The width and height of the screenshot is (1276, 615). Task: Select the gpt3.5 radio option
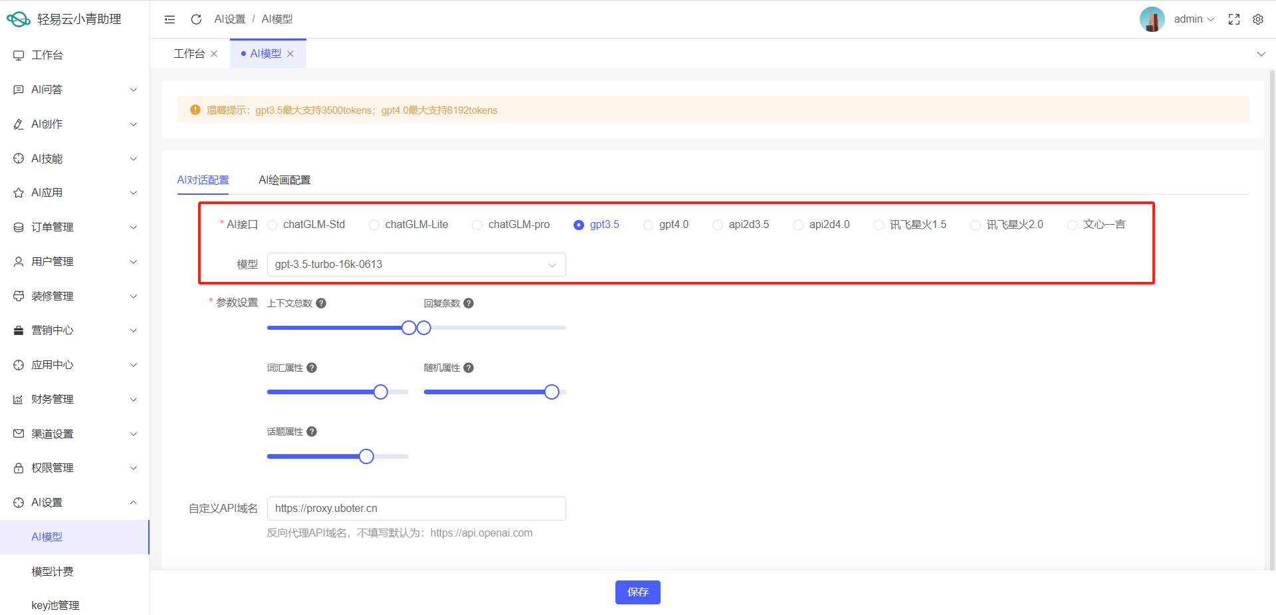point(596,225)
